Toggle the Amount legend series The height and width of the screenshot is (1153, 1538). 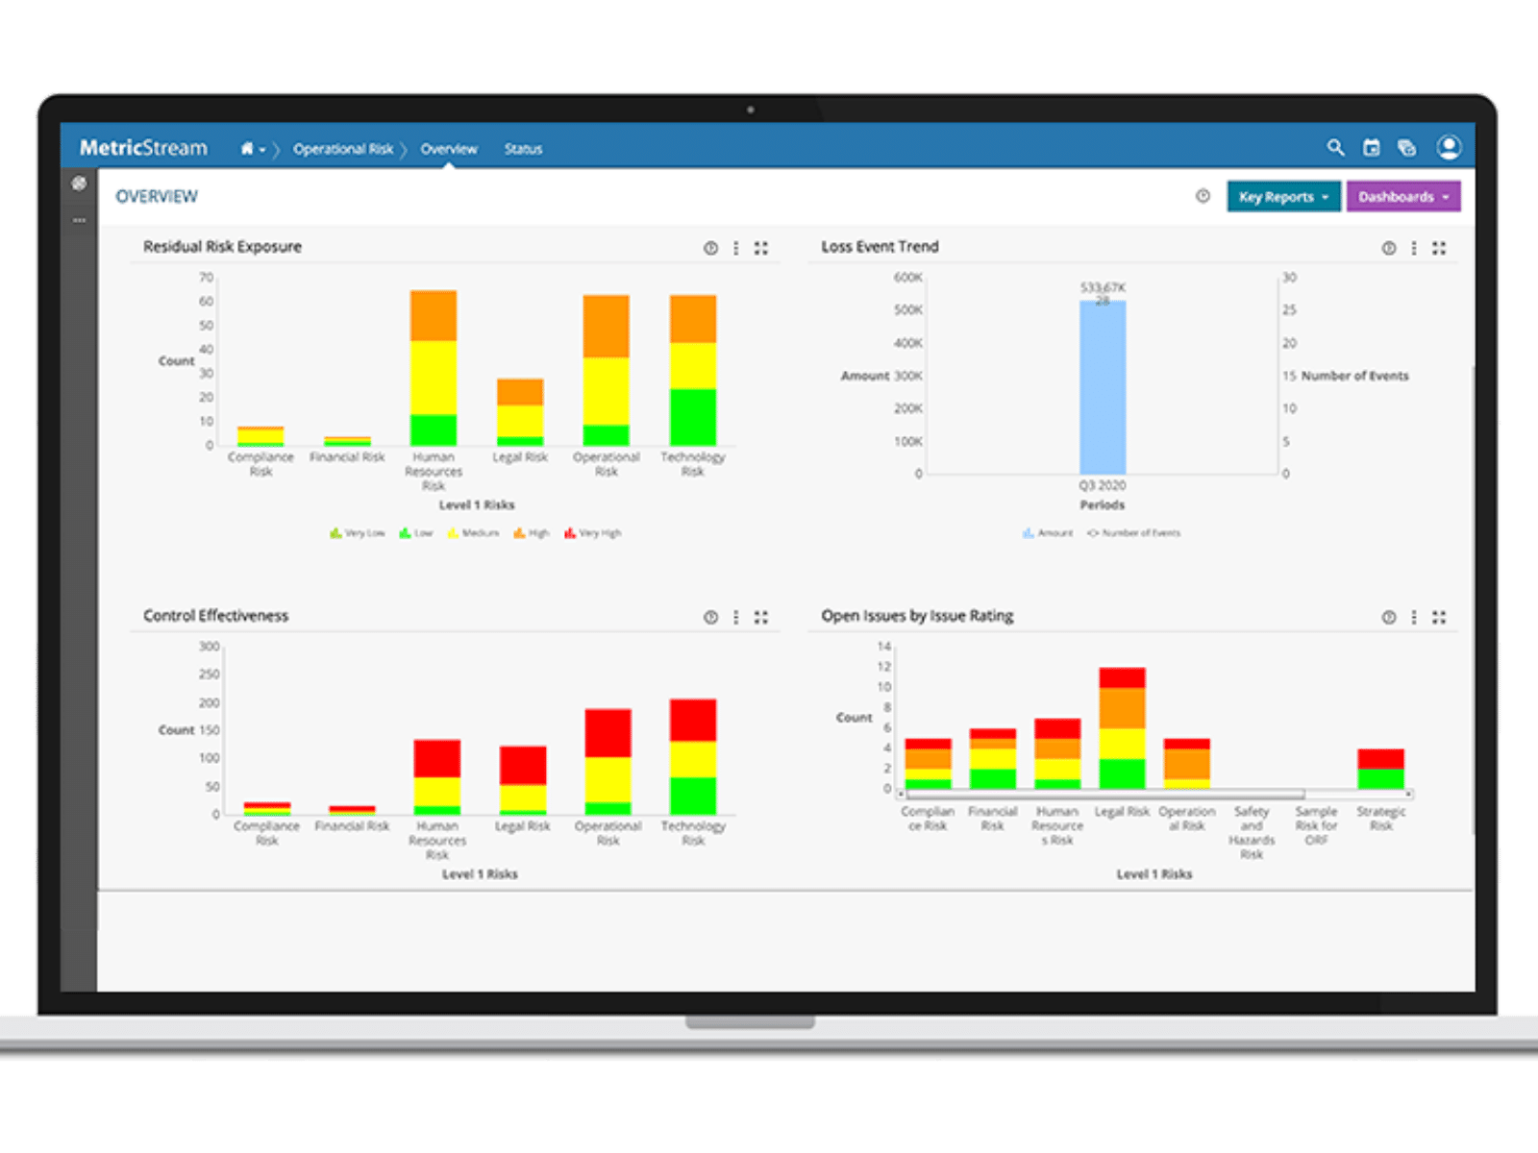(x=1048, y=532)
